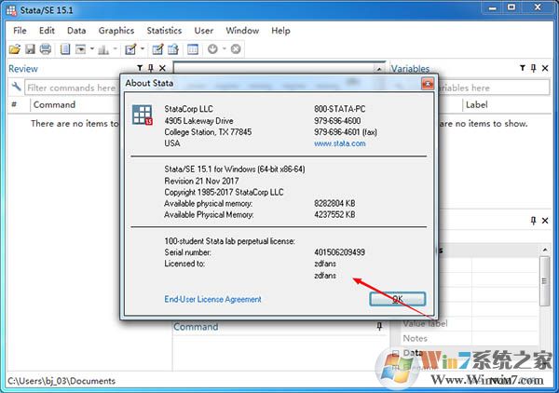Screen dimensions: 559x393
Task: Click the Variables filter input field
Action: [x=494, y=88]
